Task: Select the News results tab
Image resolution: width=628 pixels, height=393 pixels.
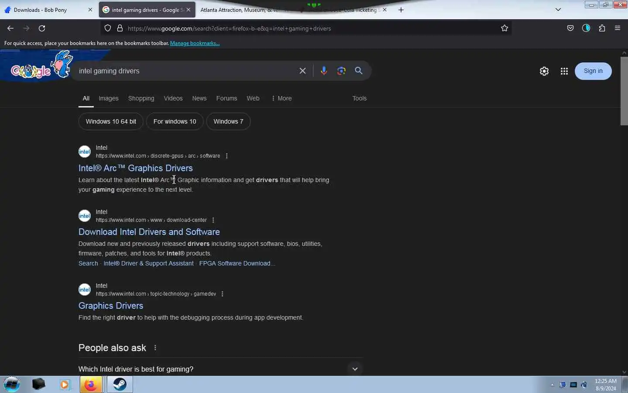Action: [x=199, y=98]
